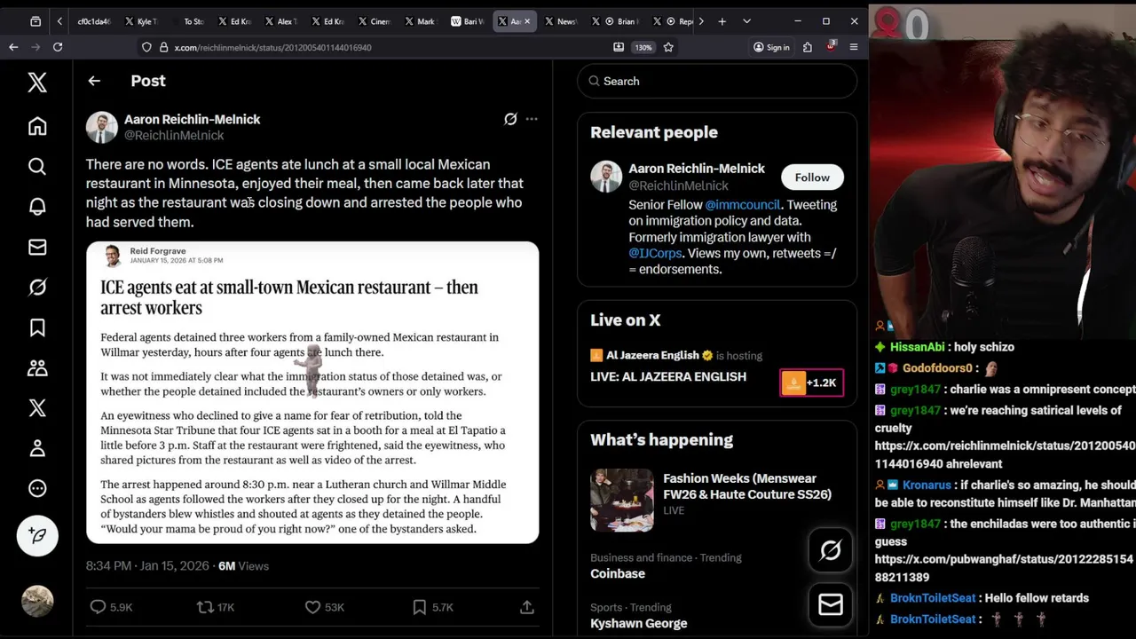This screenshot has height=639, width=1136.
Task: Open Fashion Weeks Menswear FW26 headline
Action: coord(747,486)
